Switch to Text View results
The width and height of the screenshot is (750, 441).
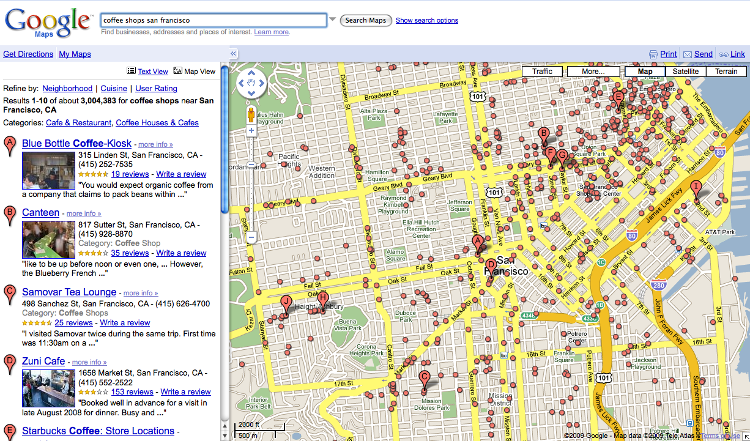tap(152, 72)
